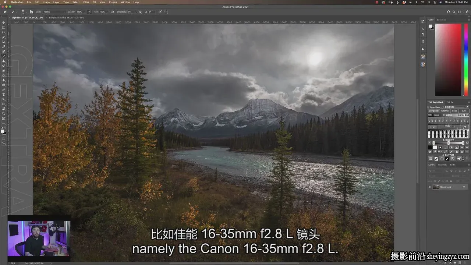Screen dimensions: 471x265
Task: Open the macOS Apple menu
Action: coord(5,2)
